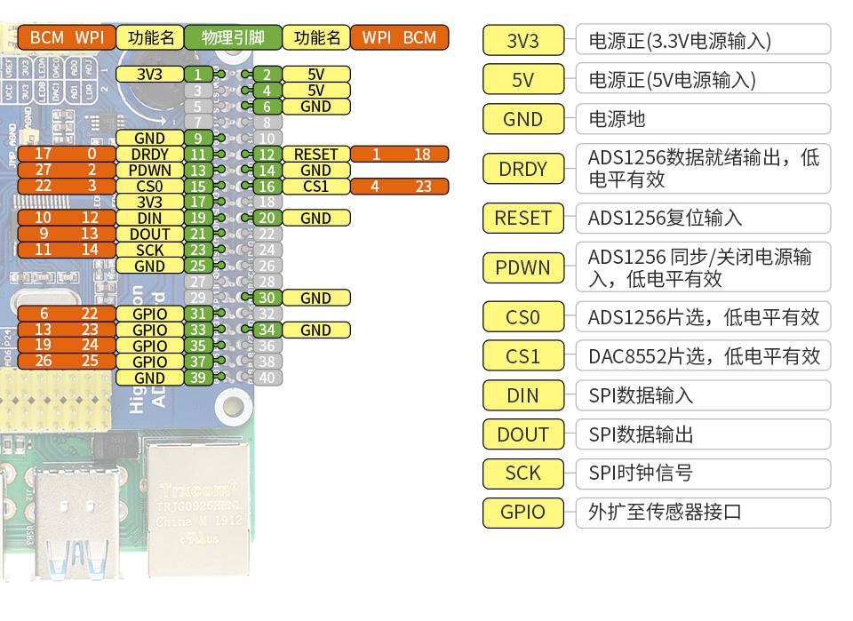Click the PDWN pin label
Viewport: 853px width, 621px height.
tap(149, 171)
